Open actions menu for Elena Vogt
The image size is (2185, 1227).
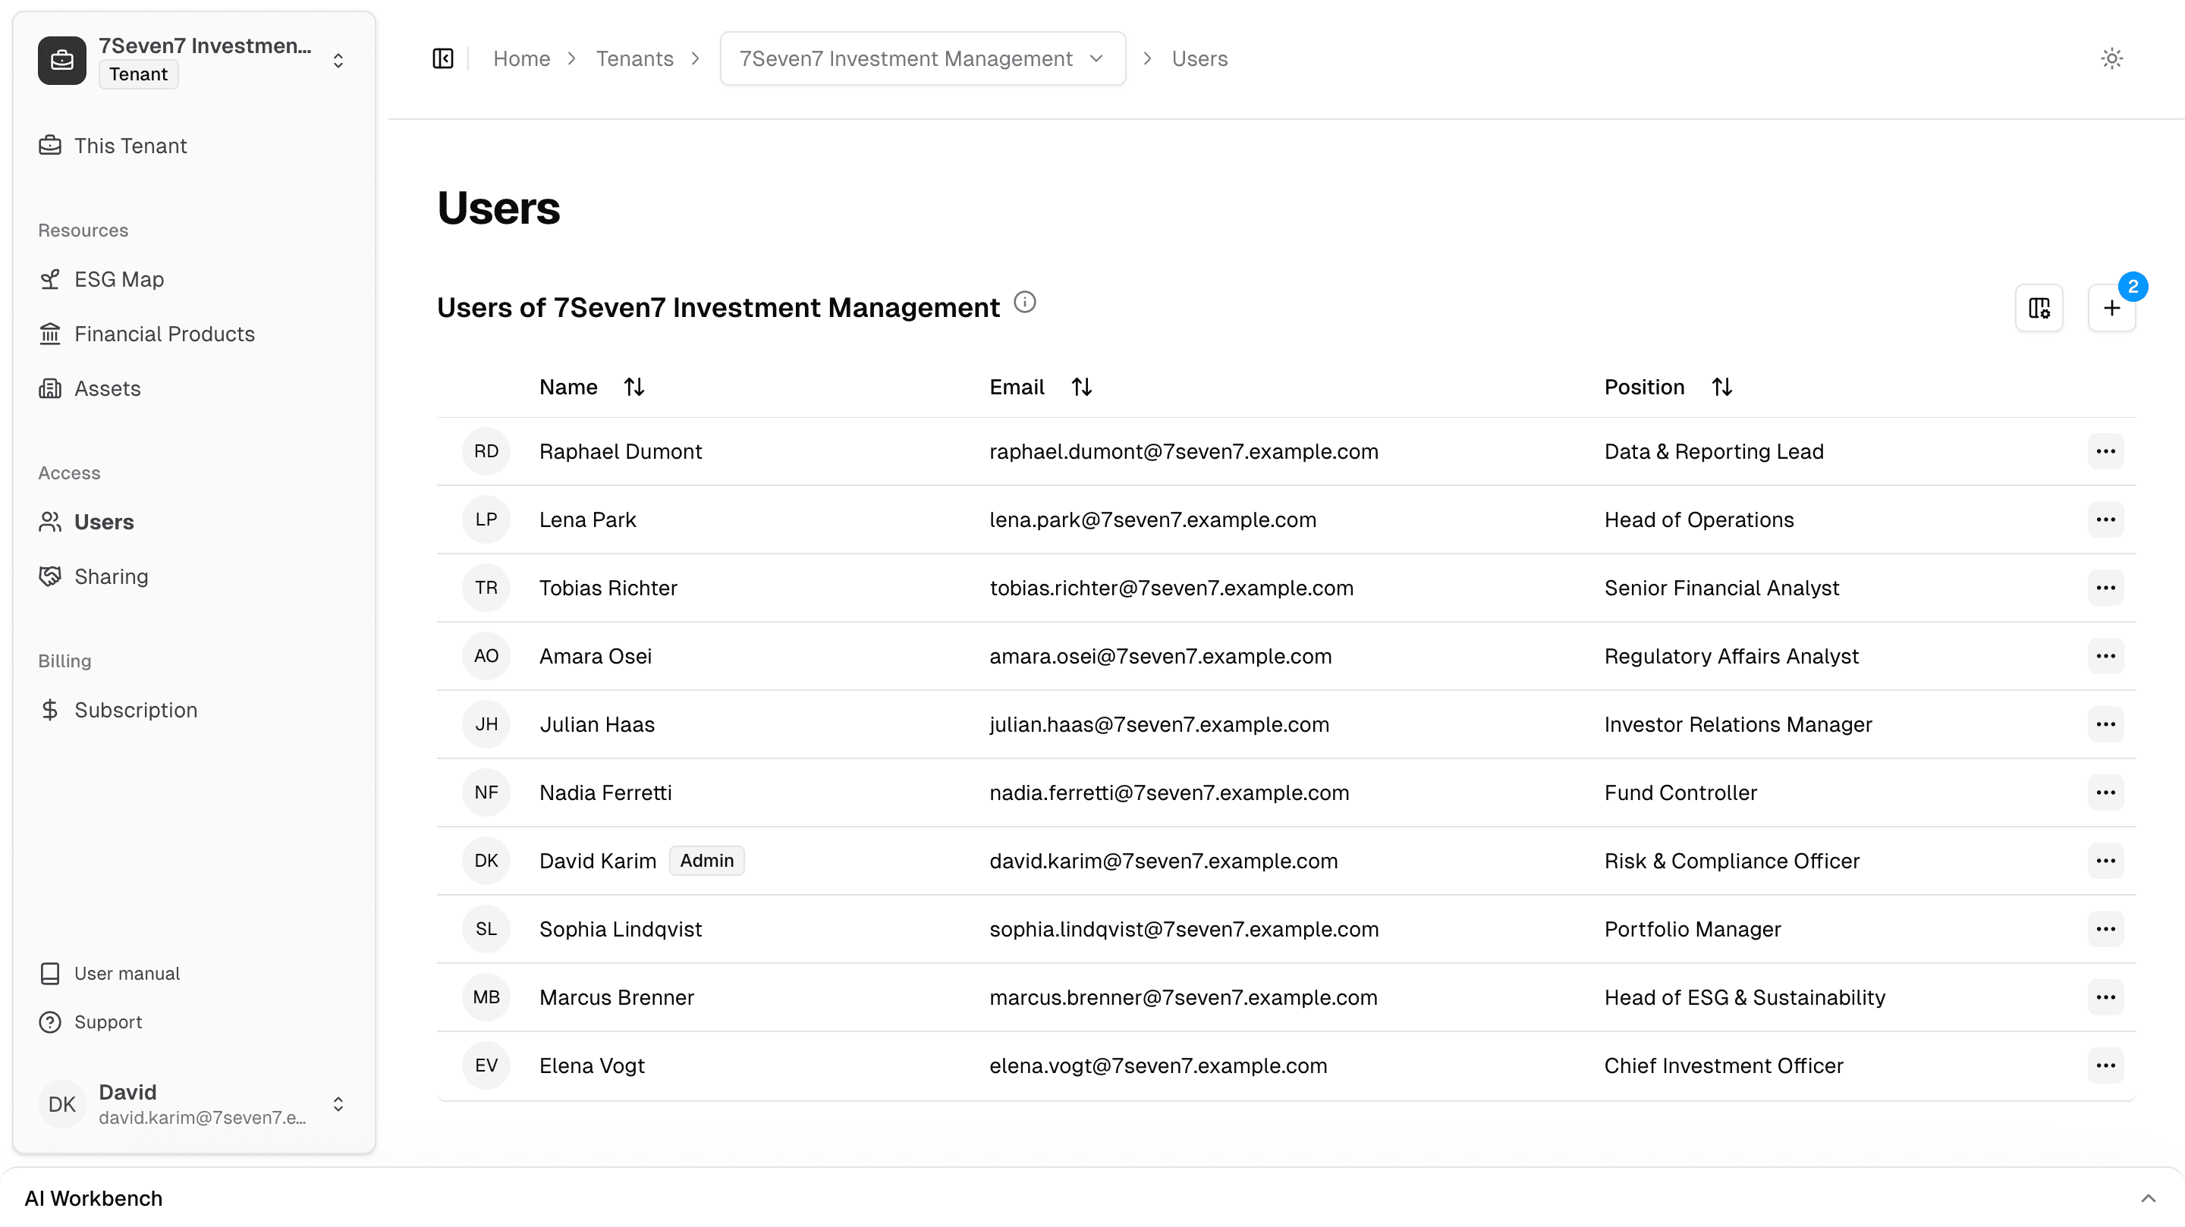(x=2105, y=1066)
